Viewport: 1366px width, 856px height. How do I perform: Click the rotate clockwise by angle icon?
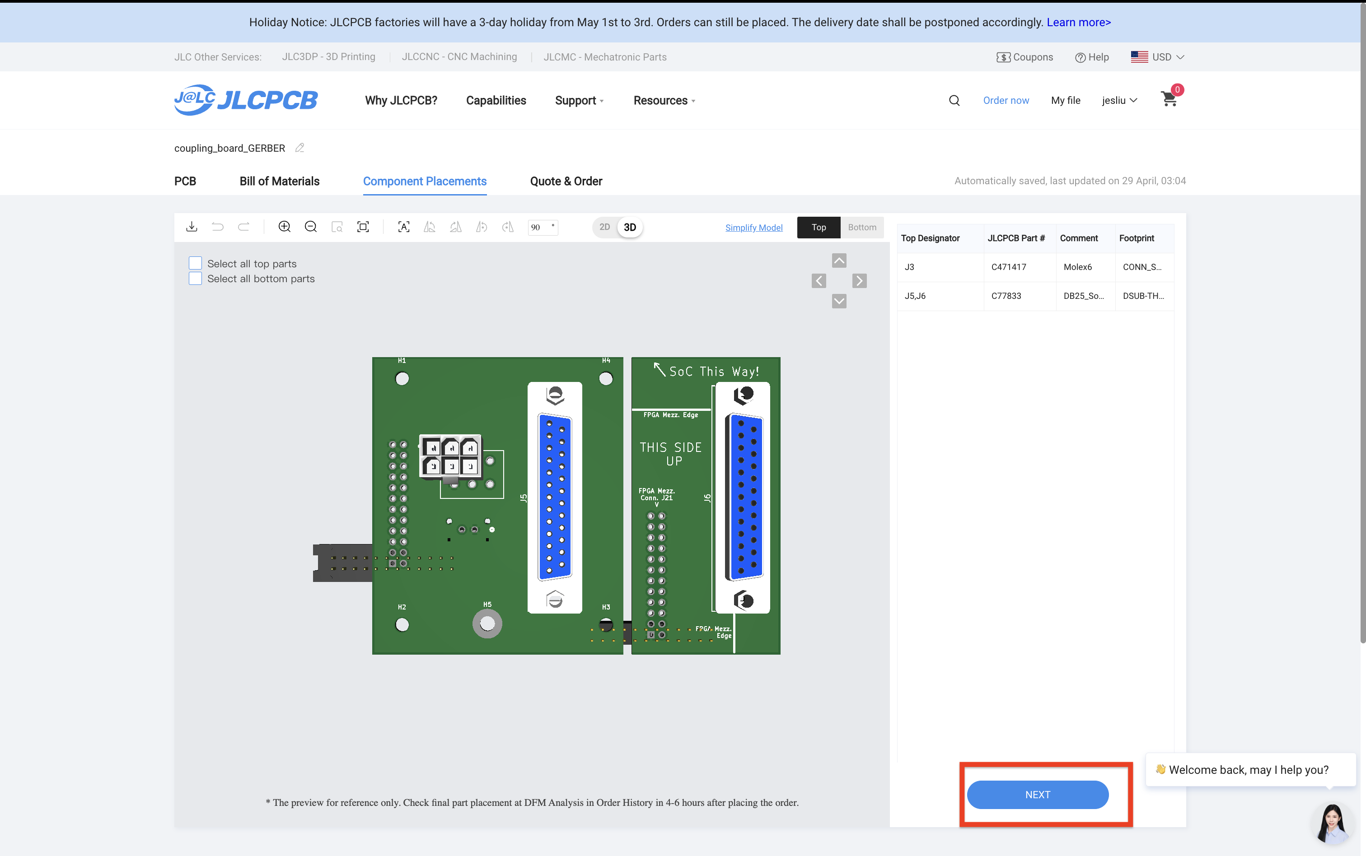508,227
